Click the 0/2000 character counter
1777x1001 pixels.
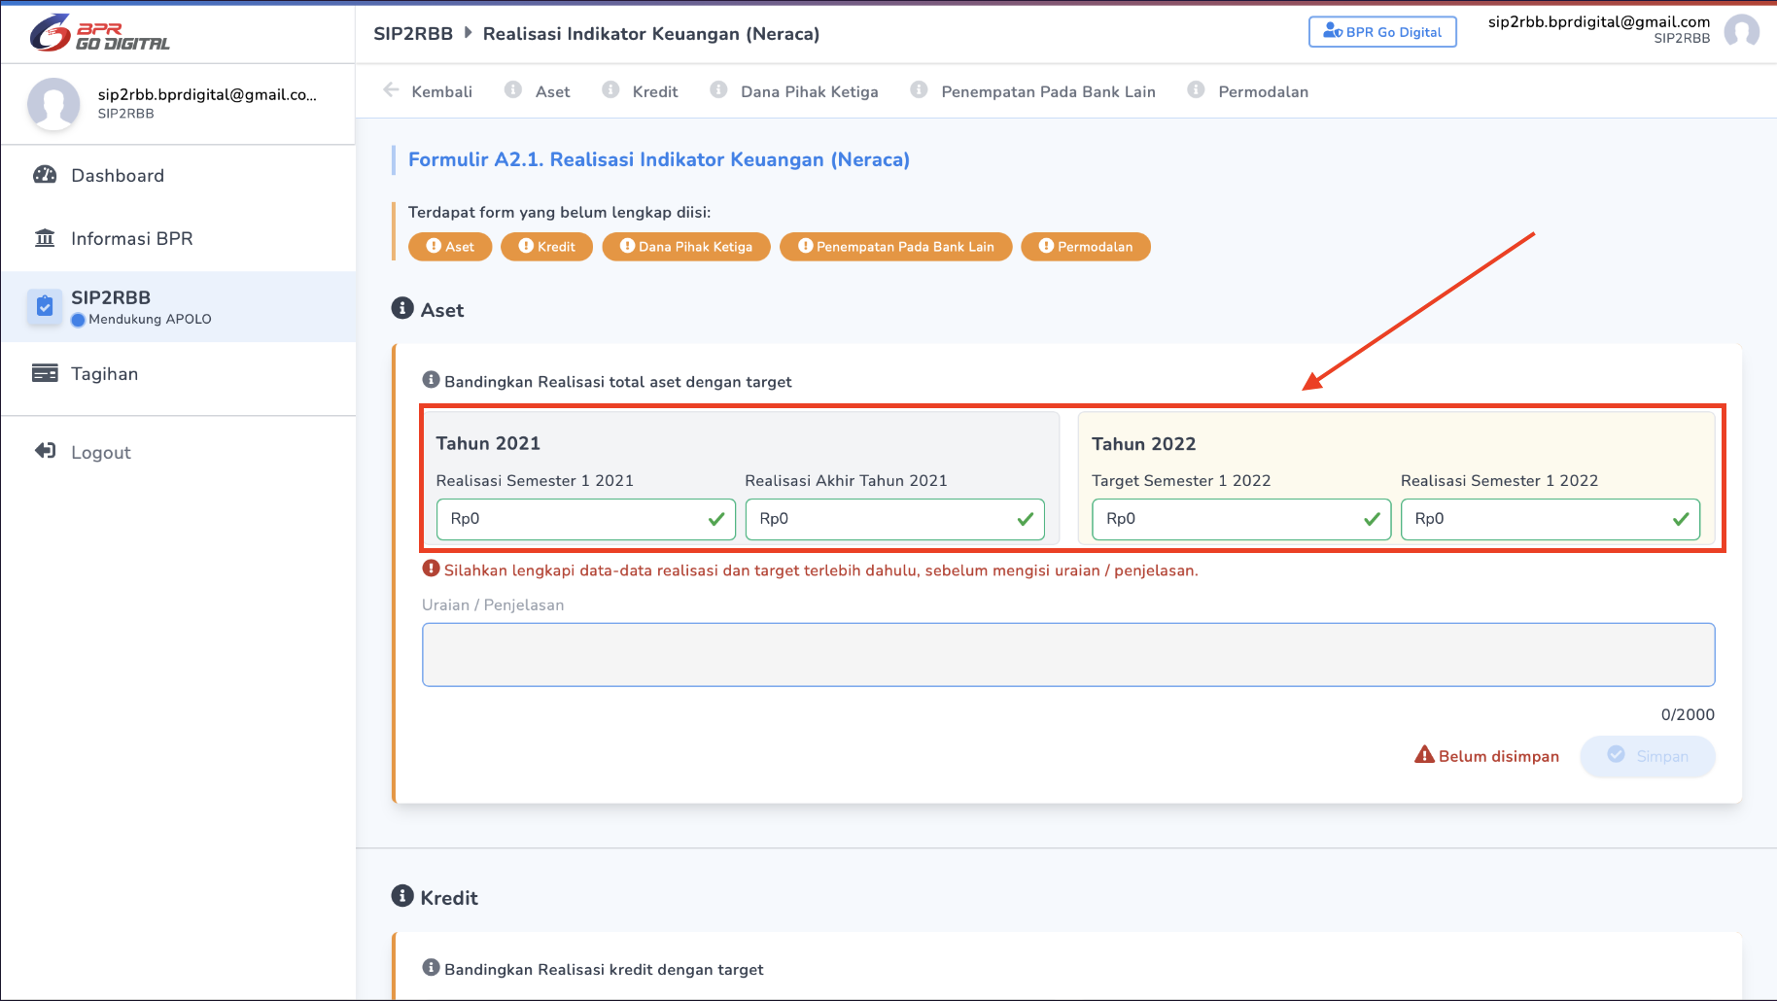tap(1688, 714)
